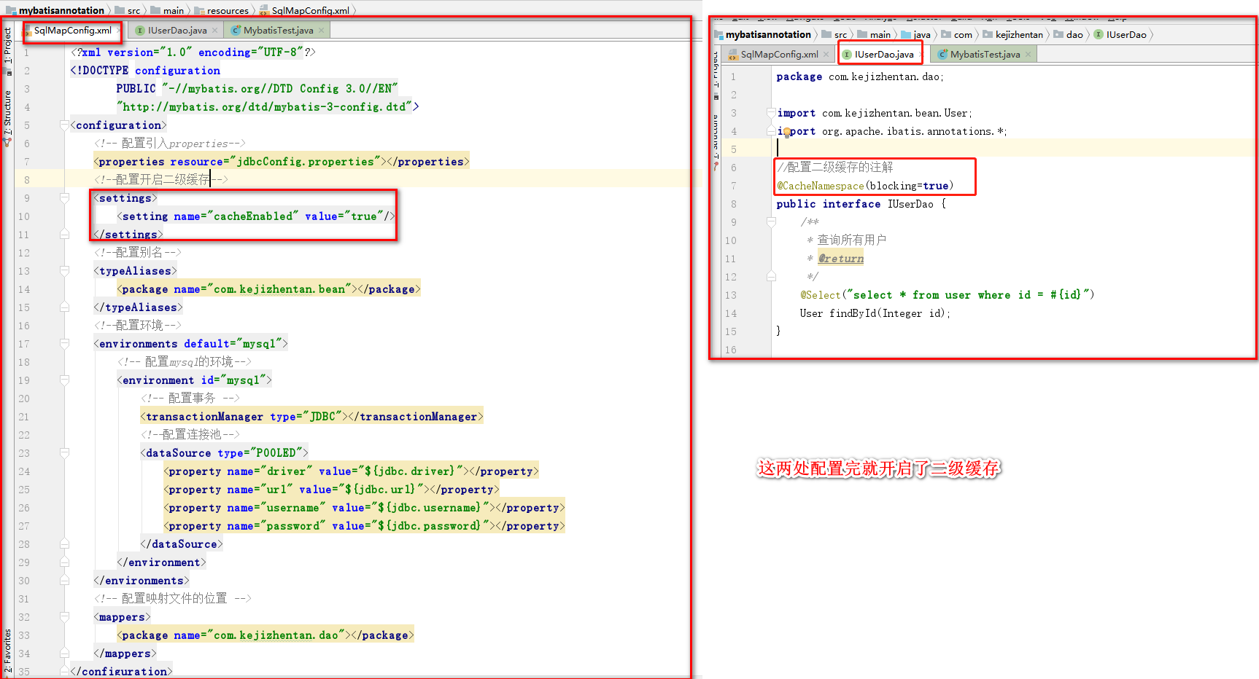
Task: Click the mybatisannotation module breadcrumb in left window
Action: click(55, 10)
